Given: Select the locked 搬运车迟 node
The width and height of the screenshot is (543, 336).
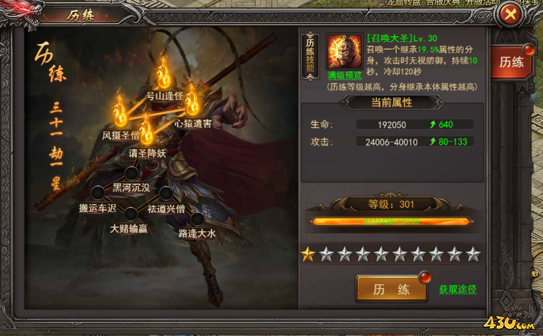Looking at the screenshot, I should pyautogui.click(x=98, y=193).
